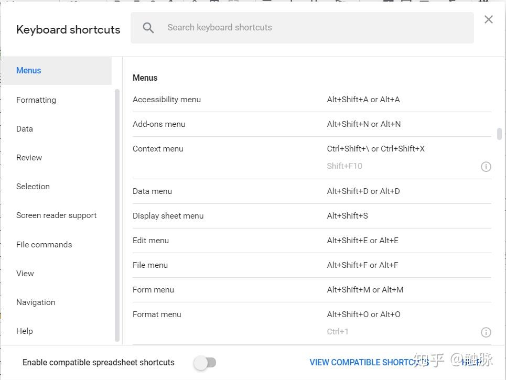Click the search magnifier icon
The height and width of the screenshot is (380, 506).
148,28
